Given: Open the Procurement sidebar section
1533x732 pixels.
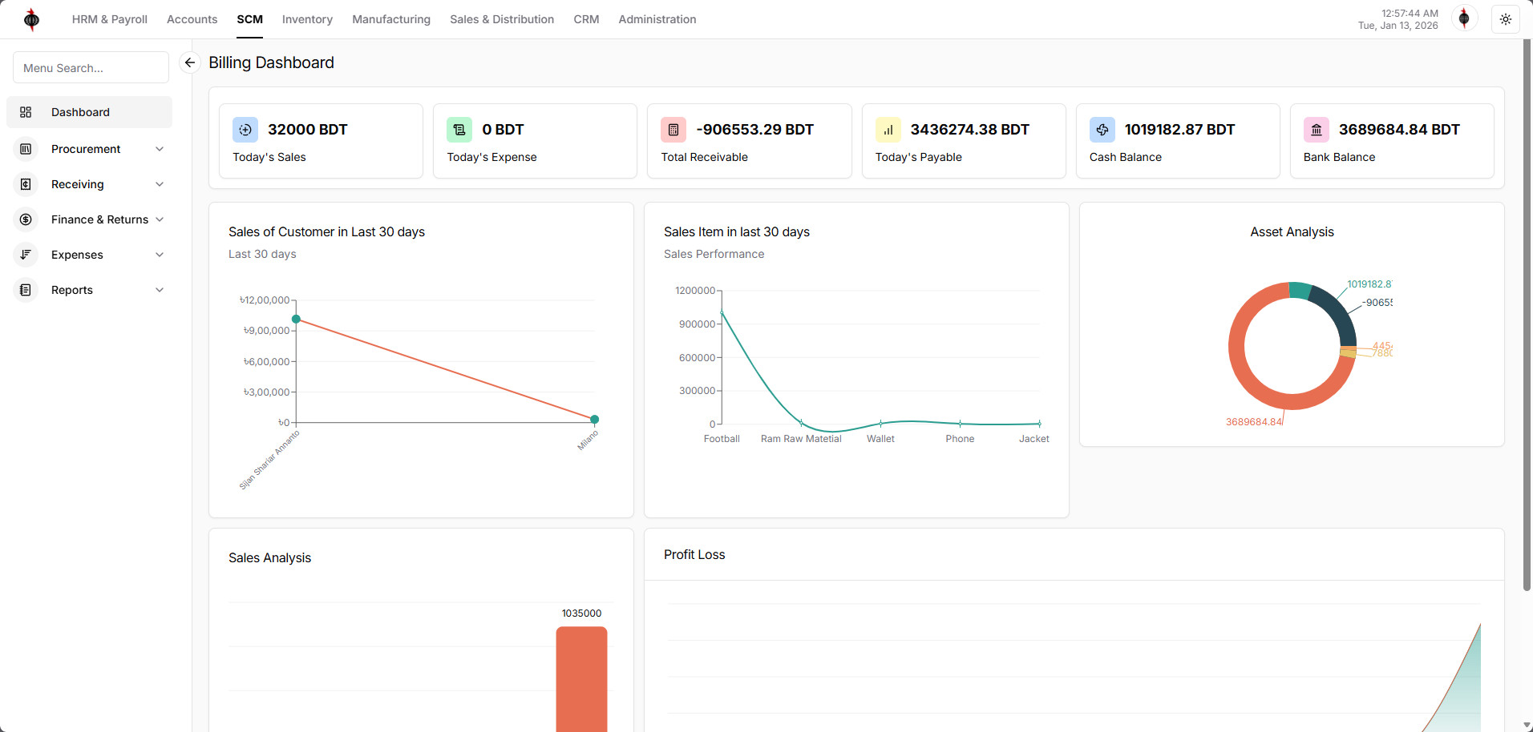Looking at the screenshot, I should [x=89, y=149].
